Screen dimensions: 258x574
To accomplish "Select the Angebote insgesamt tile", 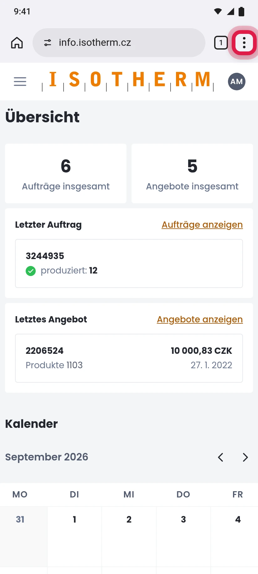I will (192, 173).
